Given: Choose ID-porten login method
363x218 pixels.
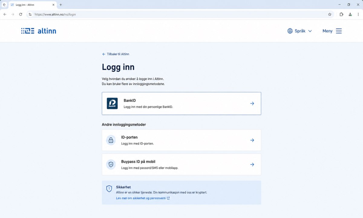Looking at the screenshot, I should pyautogui.click(x=181, y=140).
